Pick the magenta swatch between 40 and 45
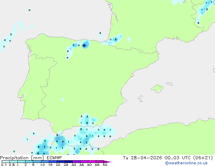This screenshot has width=215, height=166. point(92,162)
